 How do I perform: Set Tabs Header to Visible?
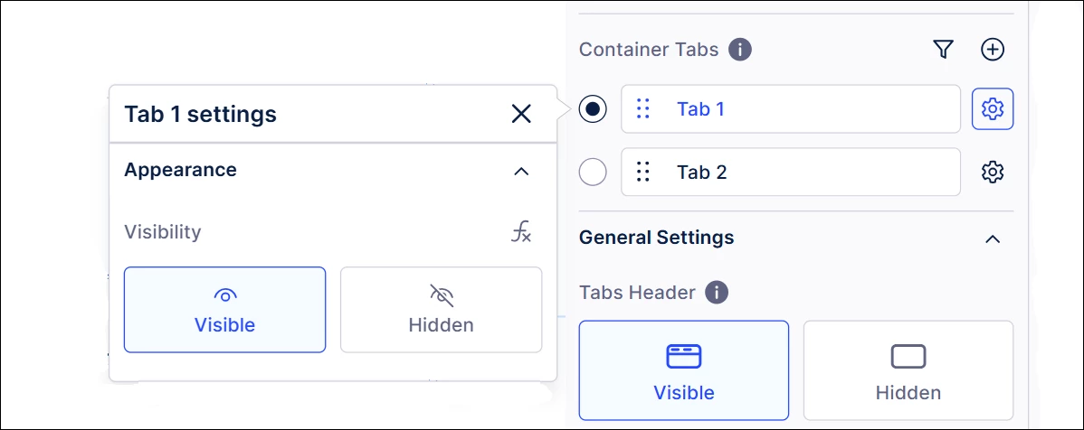(684, 370)
